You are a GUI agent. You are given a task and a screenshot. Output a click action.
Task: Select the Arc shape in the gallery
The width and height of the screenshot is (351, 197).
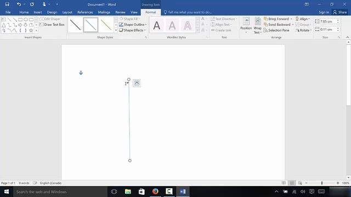(9, 31)
